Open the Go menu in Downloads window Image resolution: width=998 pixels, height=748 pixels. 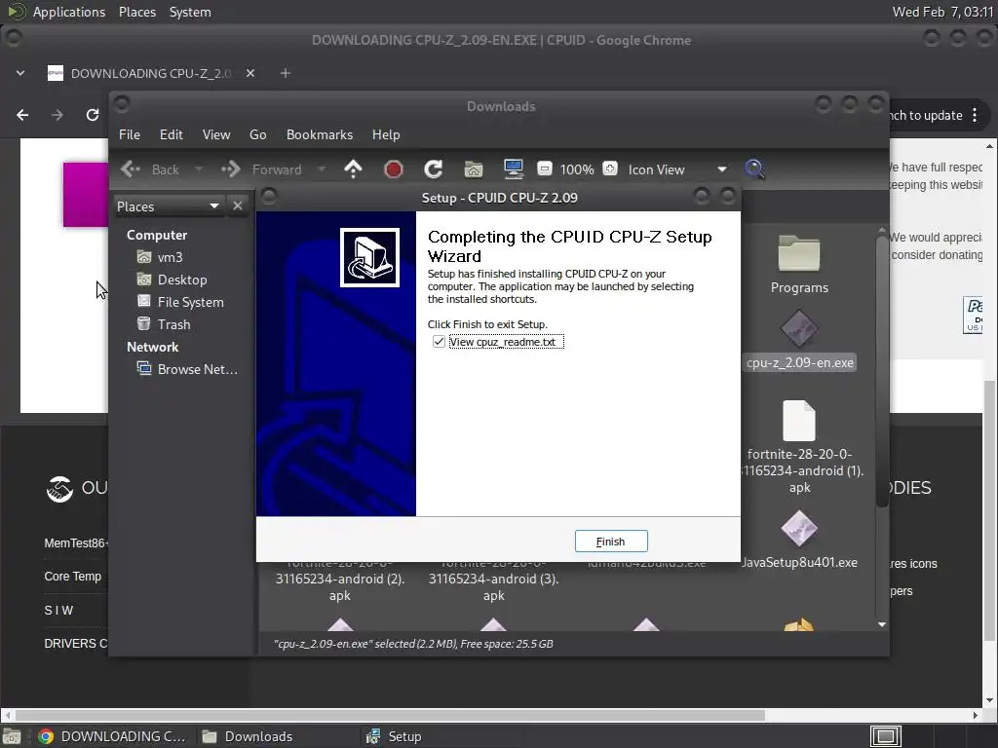click(257, 134)
